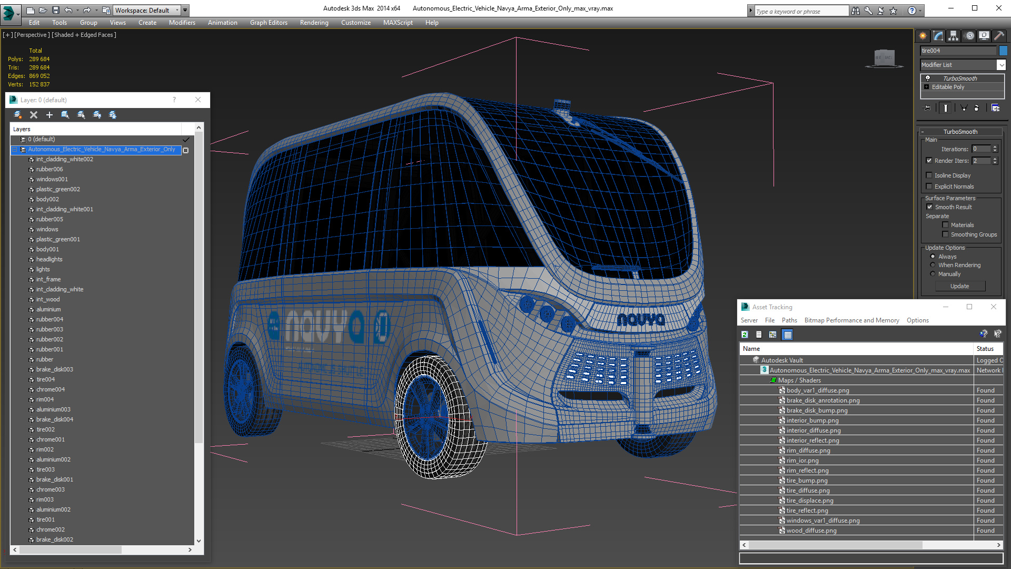Click the Project Folder icon in quick access toolbar
Screen dimensions: 1011x569
pos(106,10)
